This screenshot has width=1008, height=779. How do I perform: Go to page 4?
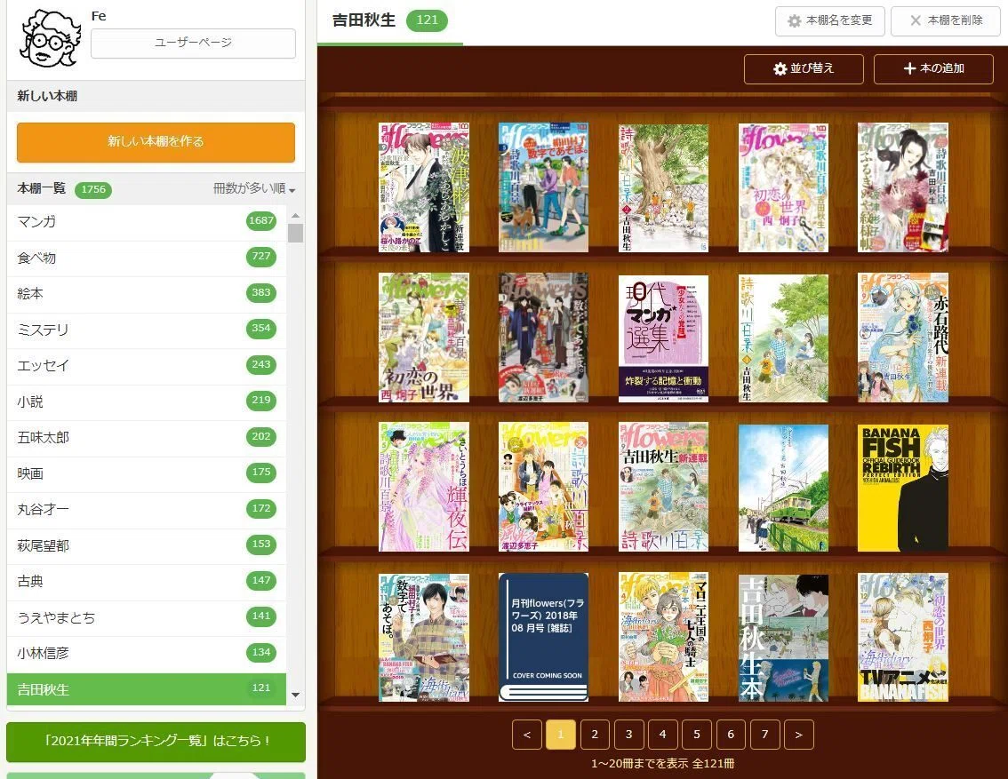663,735
